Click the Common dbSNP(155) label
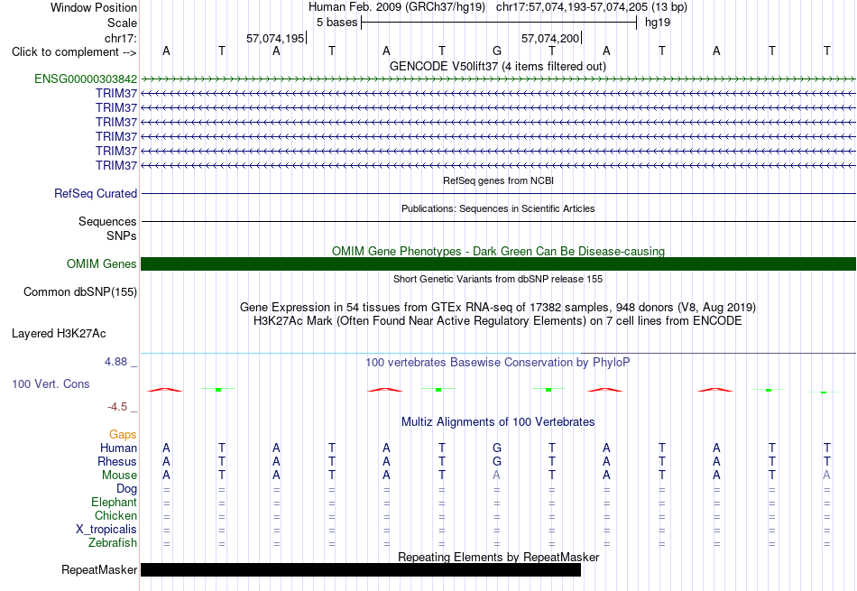857x591 pixels. click(80, 292)
